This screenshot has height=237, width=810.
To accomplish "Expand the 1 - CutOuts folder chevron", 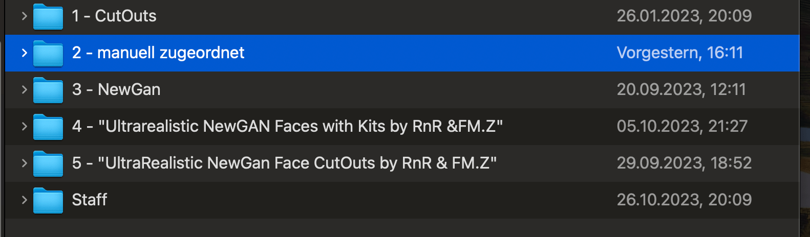I will pyautogui.click(x=24, y=16).
